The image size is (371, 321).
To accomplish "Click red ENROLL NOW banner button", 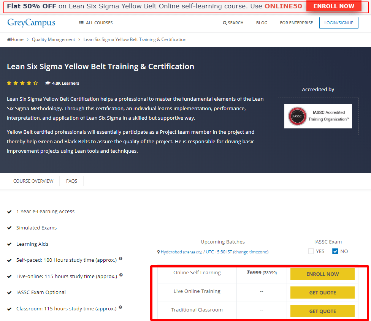I will [x=334, y=6].
